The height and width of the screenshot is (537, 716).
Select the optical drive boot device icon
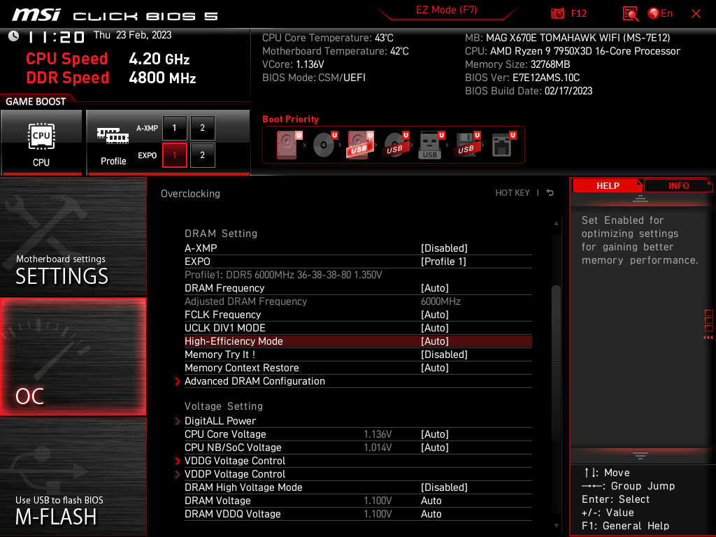point(324,145)
